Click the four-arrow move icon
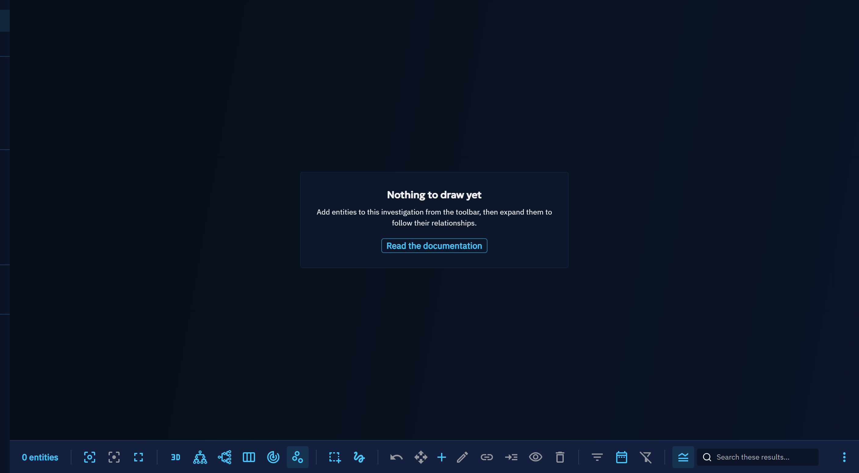This screenshot has width=859, height=473. (x=421, y=457)
